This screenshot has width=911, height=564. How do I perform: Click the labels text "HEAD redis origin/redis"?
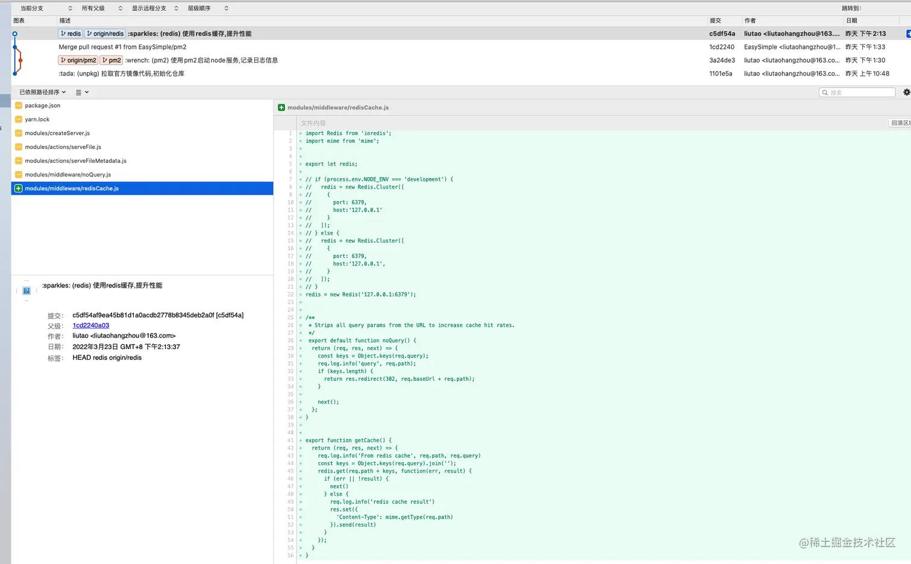[x=107, y=357]
